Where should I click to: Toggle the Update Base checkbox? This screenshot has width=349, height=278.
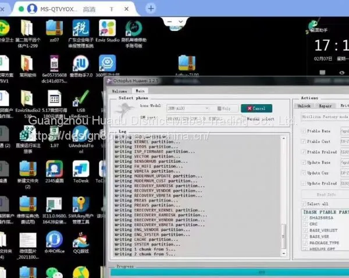(x=304, y=162)
